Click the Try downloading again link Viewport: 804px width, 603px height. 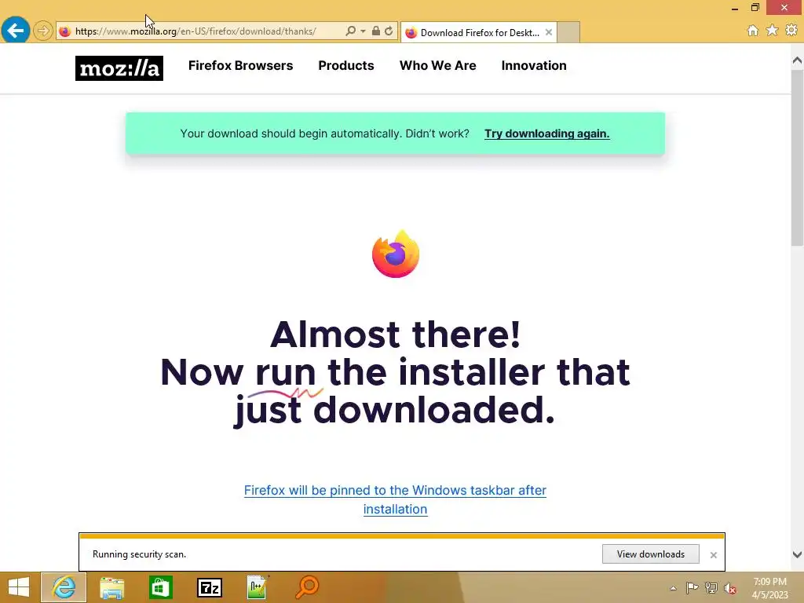click(547, 133)
